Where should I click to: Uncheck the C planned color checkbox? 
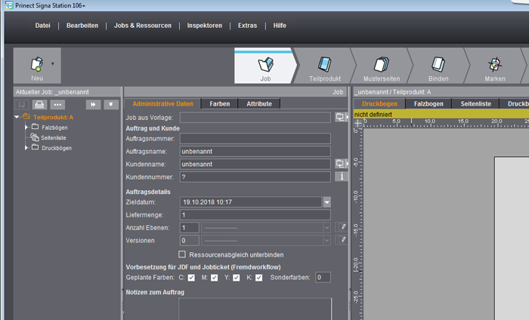(191, 278)
